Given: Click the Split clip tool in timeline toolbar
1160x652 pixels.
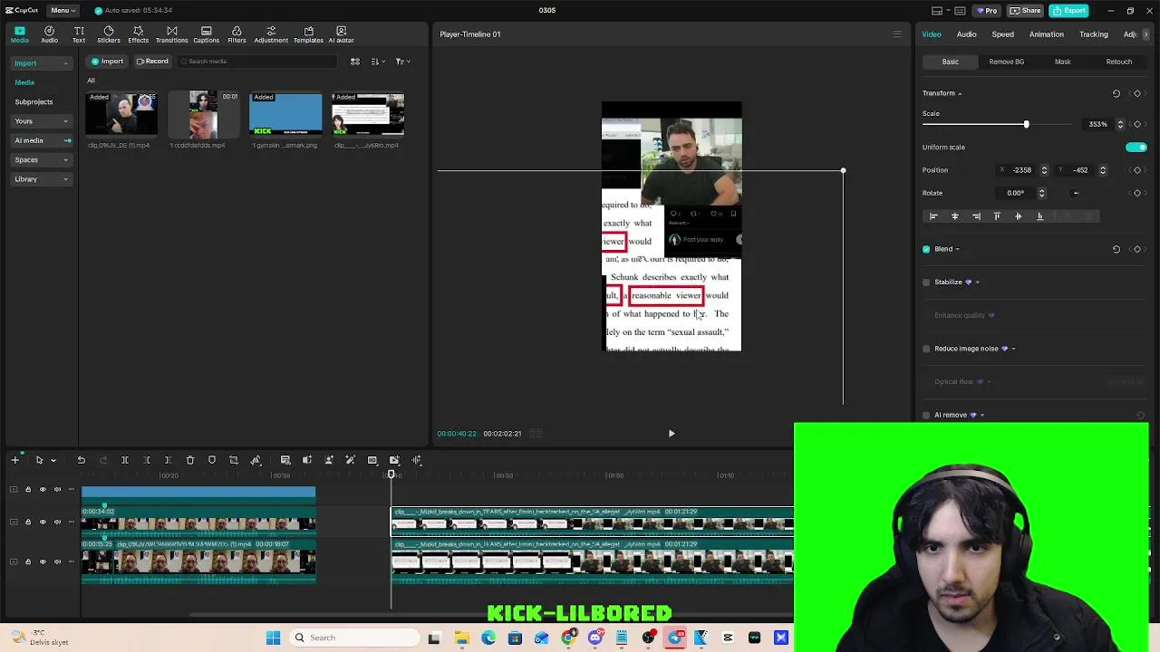Looking at the screenshot, I should pyautogui.click(x=125, y=460).
